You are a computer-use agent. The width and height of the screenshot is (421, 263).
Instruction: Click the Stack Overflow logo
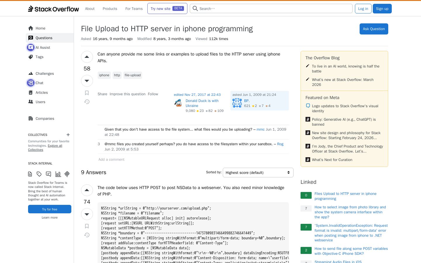point(54,9)
